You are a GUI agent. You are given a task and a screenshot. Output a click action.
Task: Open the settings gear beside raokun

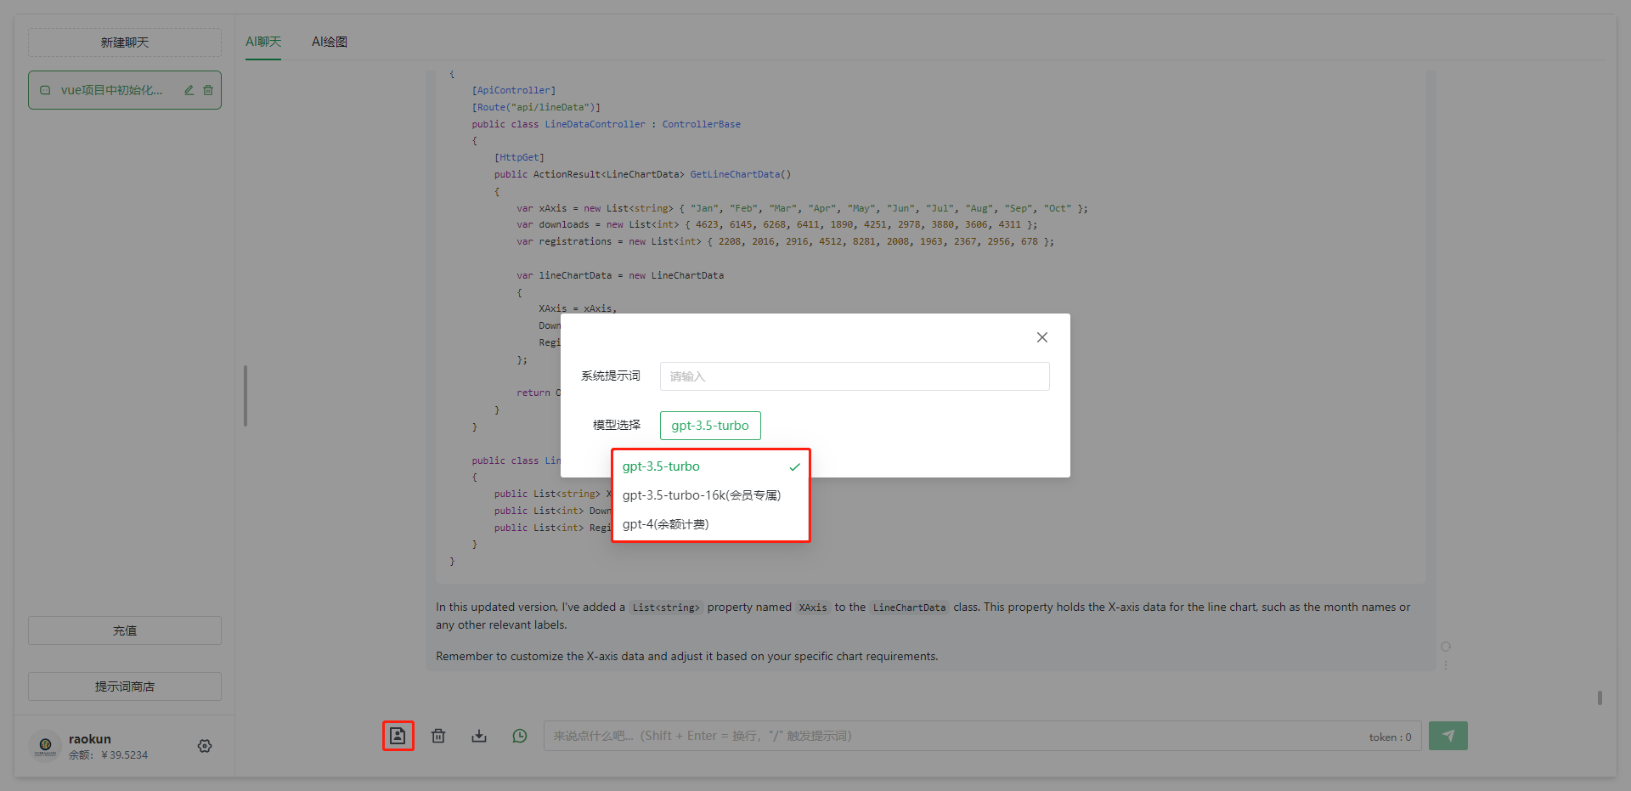pos(205,746)
